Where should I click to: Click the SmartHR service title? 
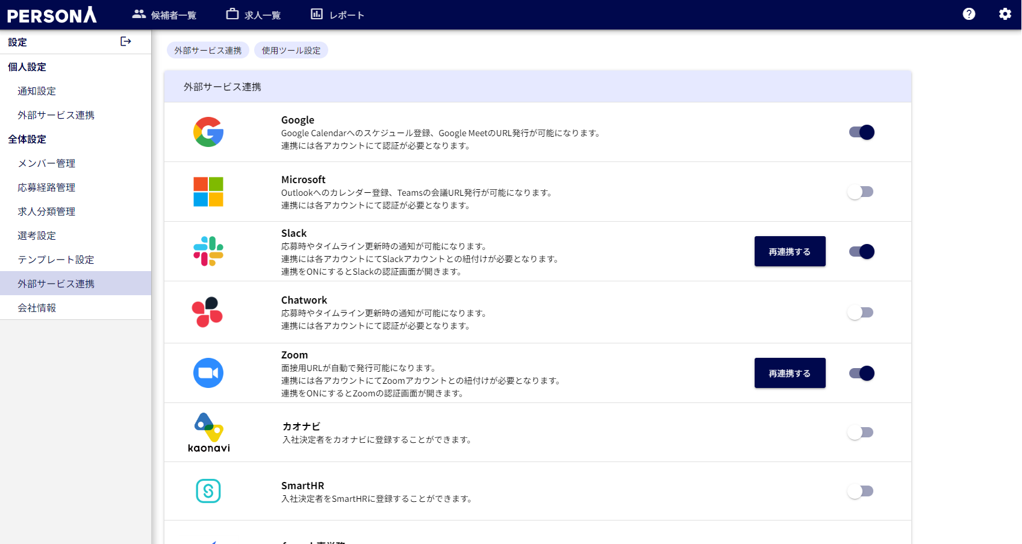302,486
